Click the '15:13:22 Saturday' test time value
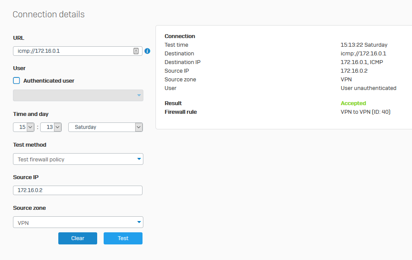Viewport: 412px width, 260px height. pyautogui.click(x=364, y=45)
